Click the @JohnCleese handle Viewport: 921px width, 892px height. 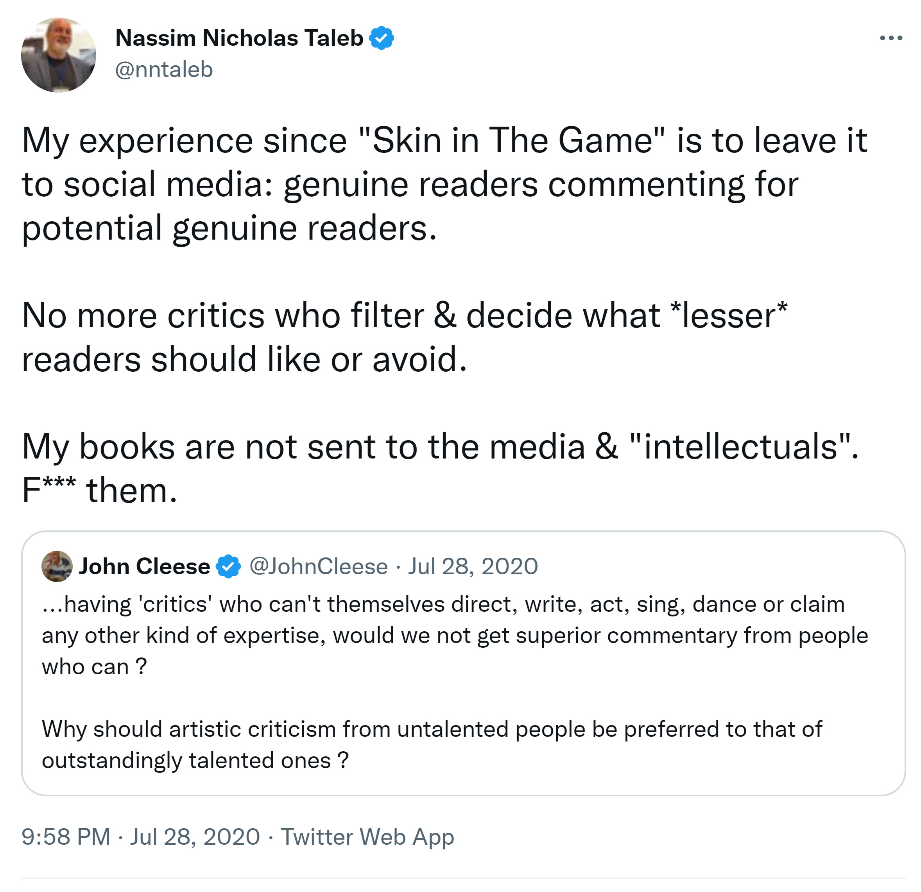(x=319, y=566)
